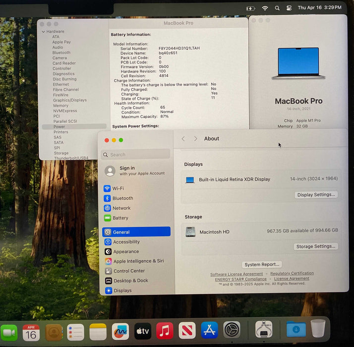354x347 pixels.
Task: Open Regulatory Certification link
Action: pyautogui.click(x=292, y=273)
